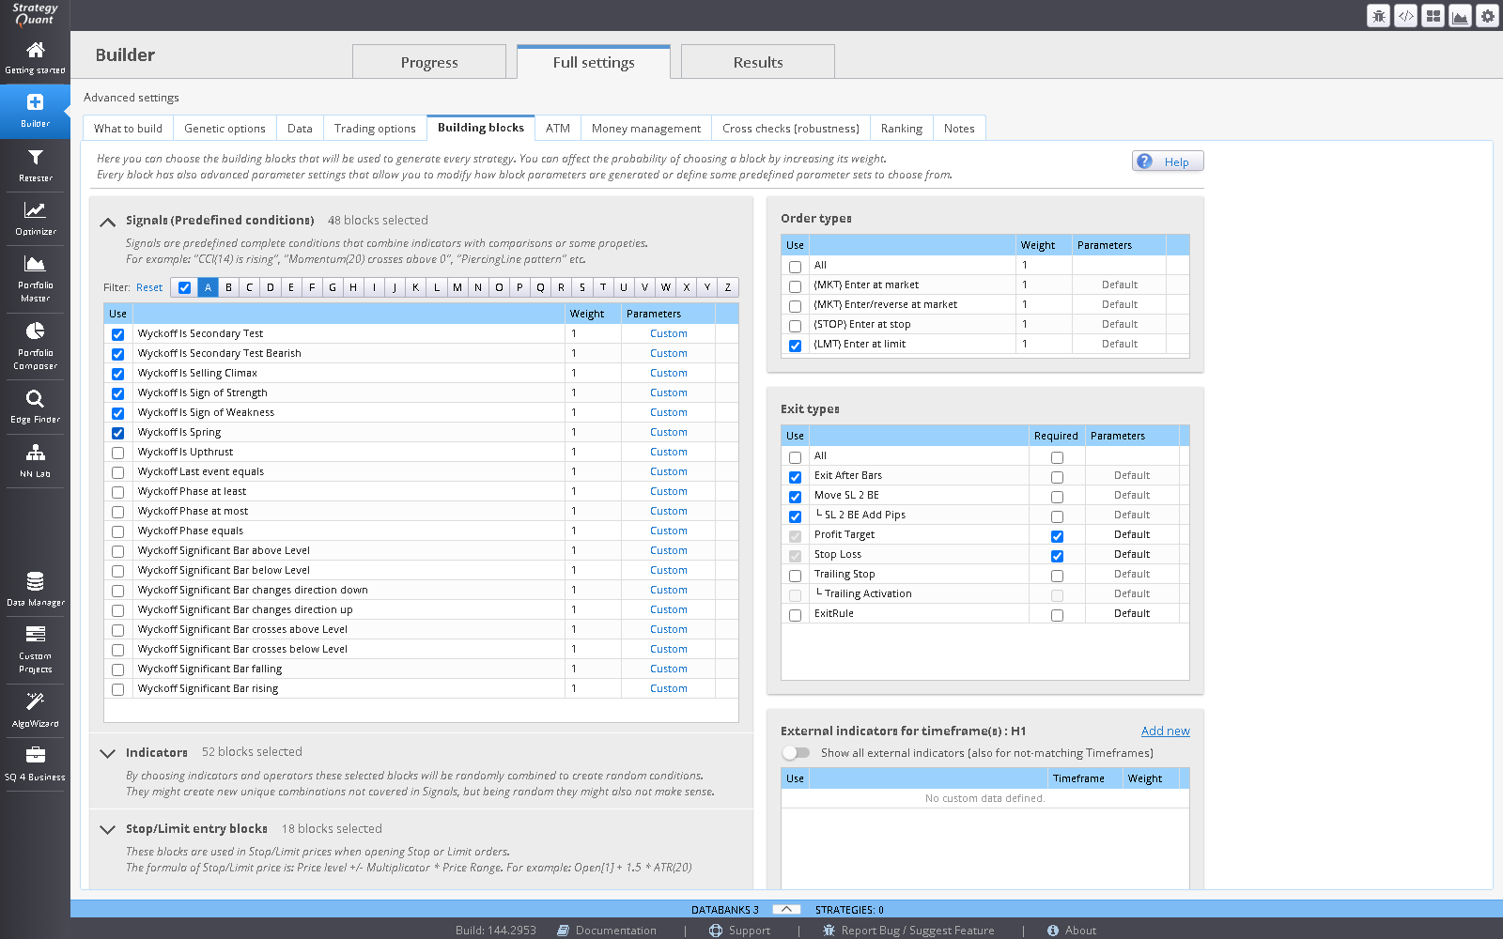Viewport: 1503px width, 939px height.
Task: Open the NN Lab sidebar icon
Action: pos(35,461)
